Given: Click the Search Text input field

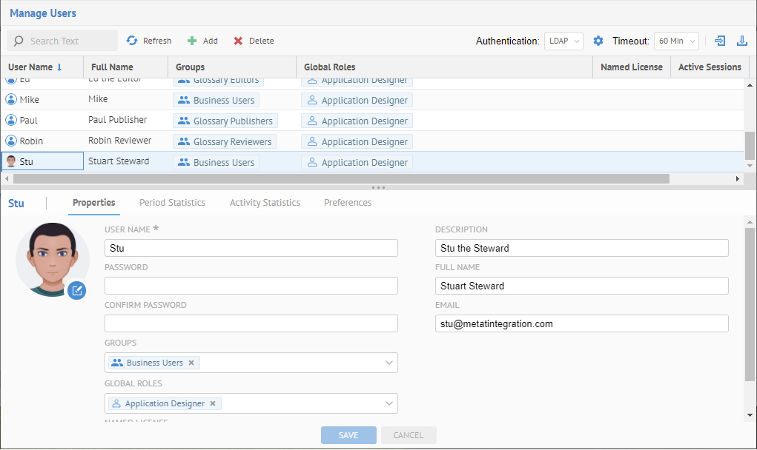Looking at the screenshot, I should 68,41.
